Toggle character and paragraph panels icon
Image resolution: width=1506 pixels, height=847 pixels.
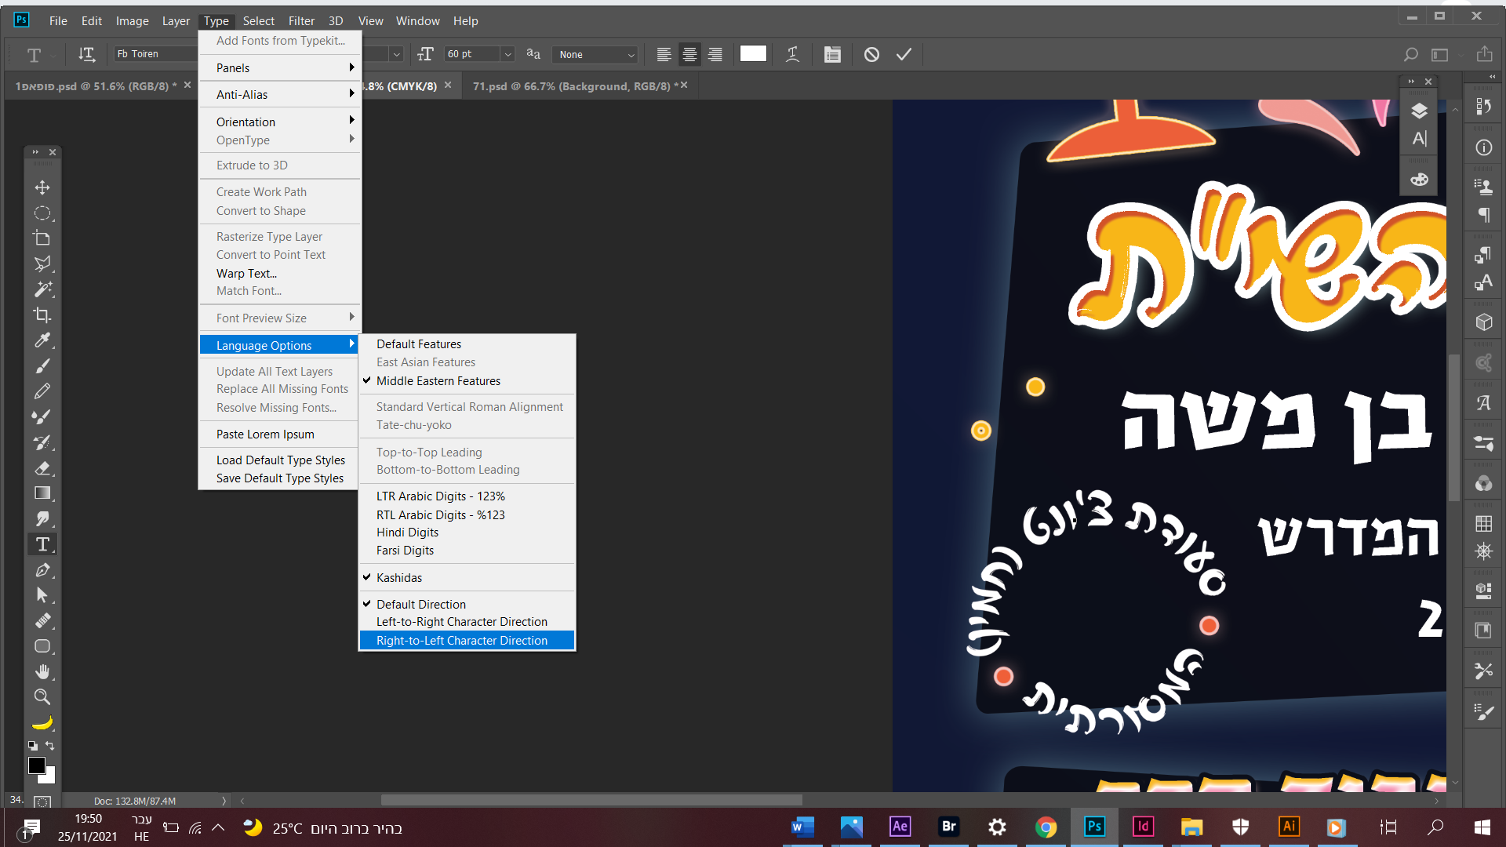pos(832,54)
